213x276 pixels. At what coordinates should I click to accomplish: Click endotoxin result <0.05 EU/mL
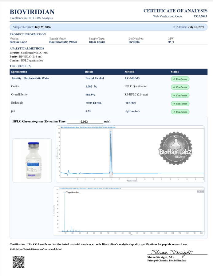tap(94, 103)
